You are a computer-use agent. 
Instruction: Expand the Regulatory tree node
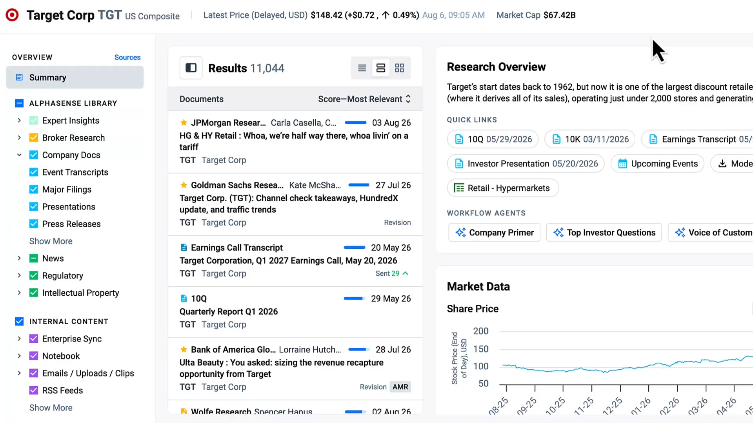click(19, 275)
